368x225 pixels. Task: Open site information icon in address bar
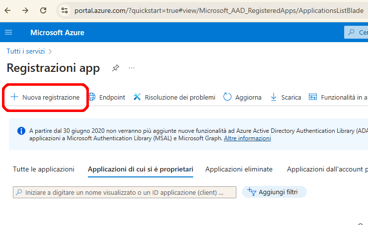65,10
